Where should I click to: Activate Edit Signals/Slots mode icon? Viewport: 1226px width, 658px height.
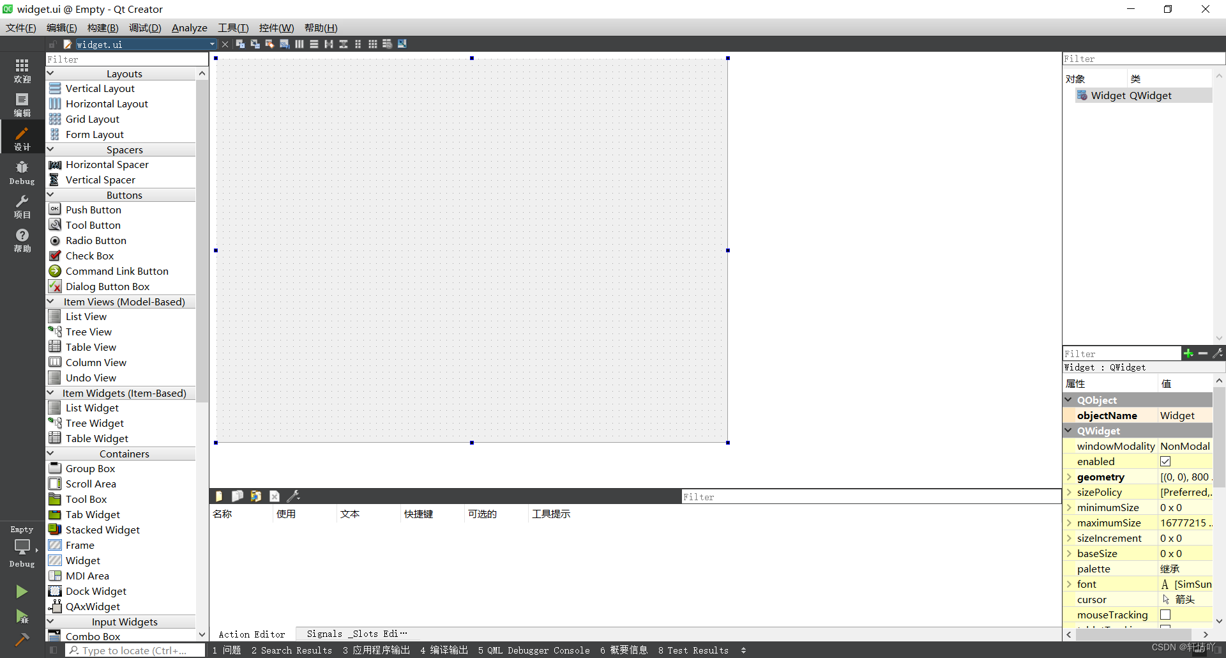[x=255, y=44]
